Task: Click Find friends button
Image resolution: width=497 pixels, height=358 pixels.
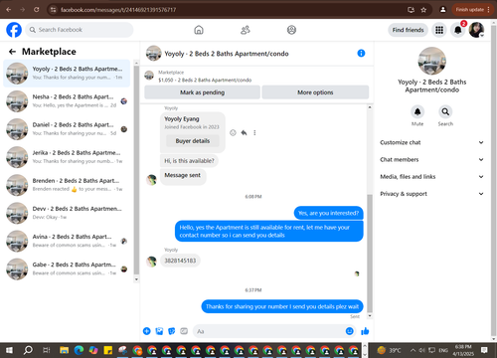Action: 408,30
